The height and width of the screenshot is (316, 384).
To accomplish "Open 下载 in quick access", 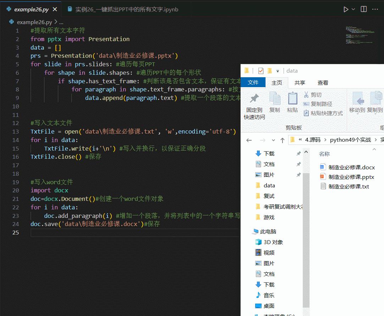I will (x=269, y=153).
